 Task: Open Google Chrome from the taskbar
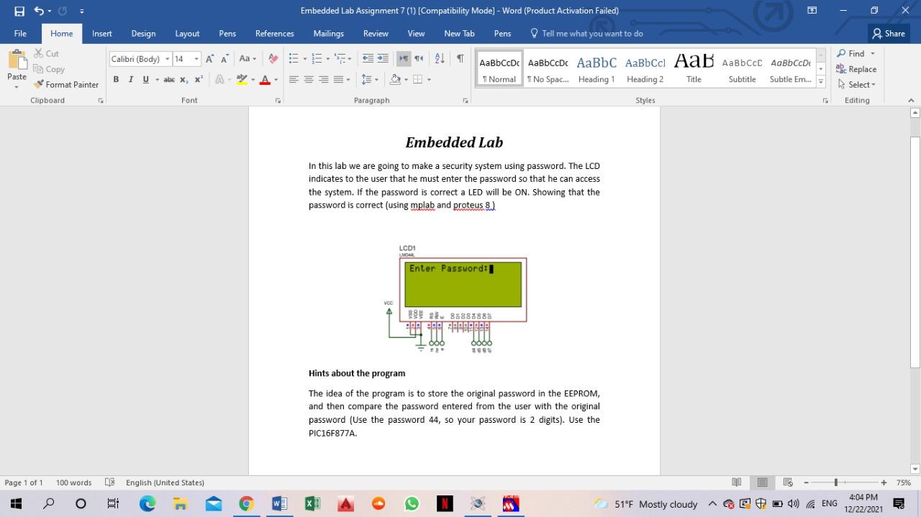click(x=246, y=503)
